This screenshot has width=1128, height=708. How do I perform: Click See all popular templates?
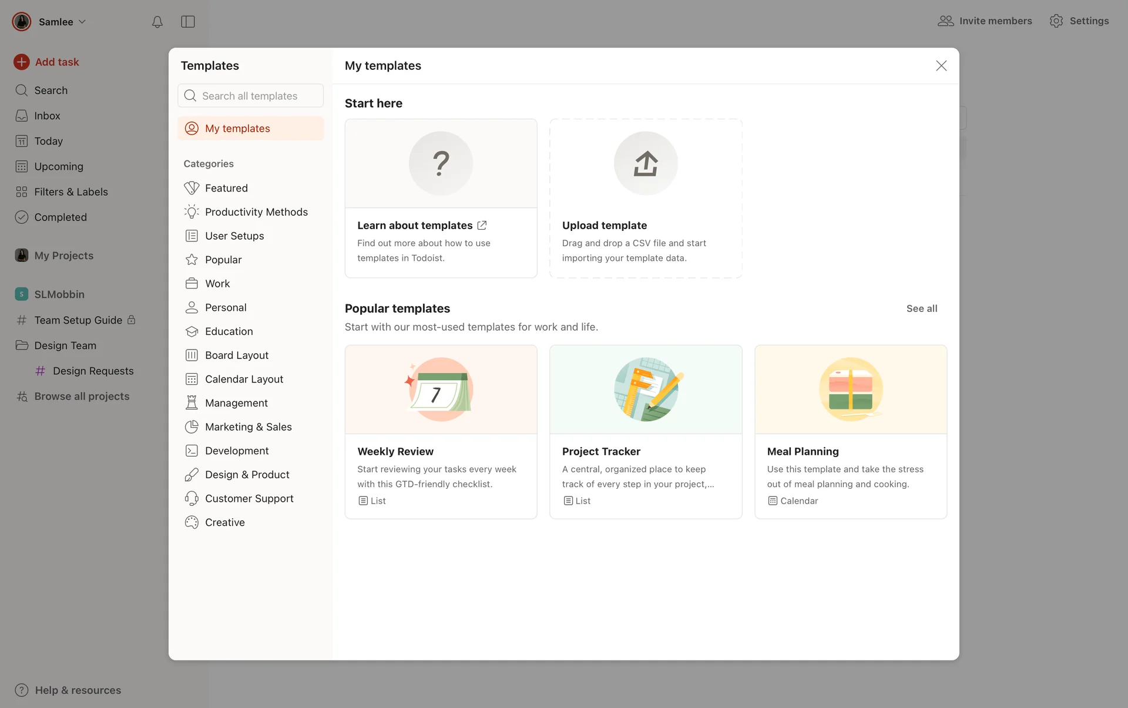(x=921, y=308)
